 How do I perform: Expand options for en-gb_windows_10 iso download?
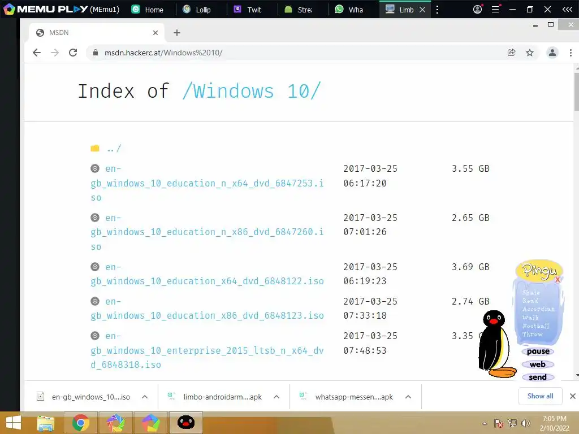[x=145, y=397]
